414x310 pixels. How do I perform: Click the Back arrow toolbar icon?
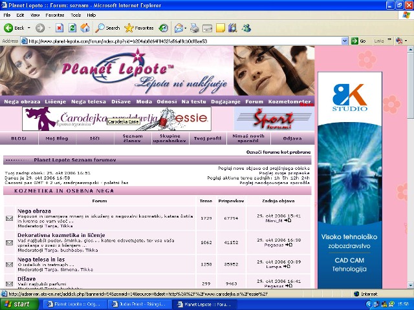[8, 28]
